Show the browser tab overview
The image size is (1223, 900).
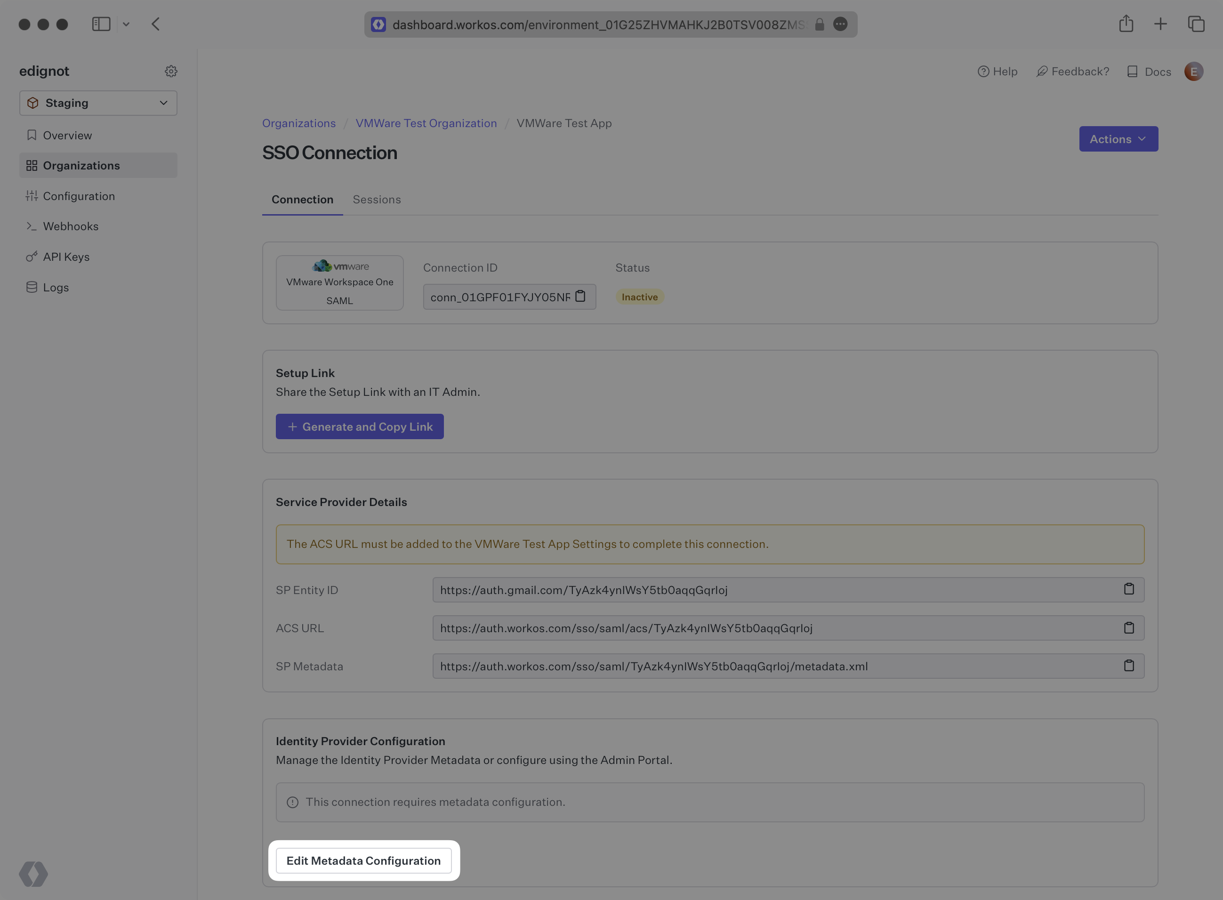point(1196,24)
